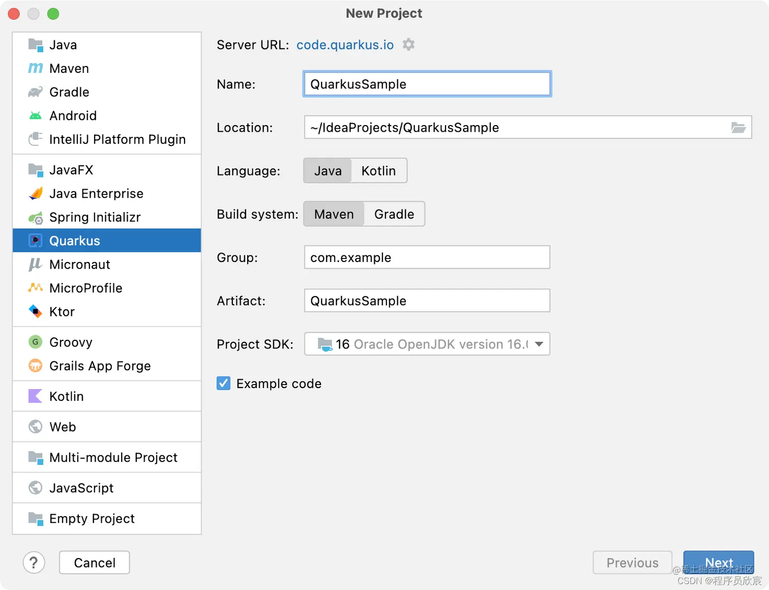Click the Gradle elephant icon in the sidebar

point(35,92)
